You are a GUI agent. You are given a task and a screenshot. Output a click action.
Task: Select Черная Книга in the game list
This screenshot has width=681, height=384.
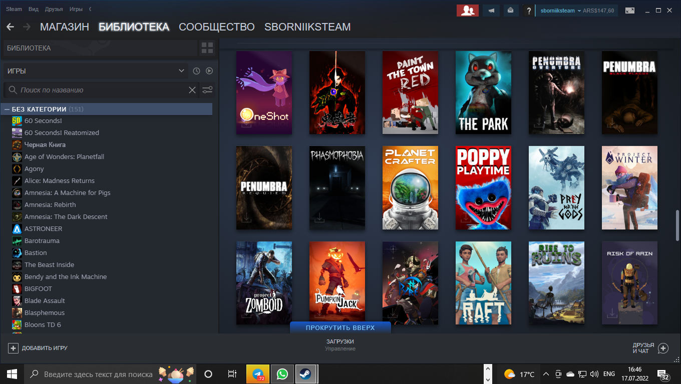point(45,144)
